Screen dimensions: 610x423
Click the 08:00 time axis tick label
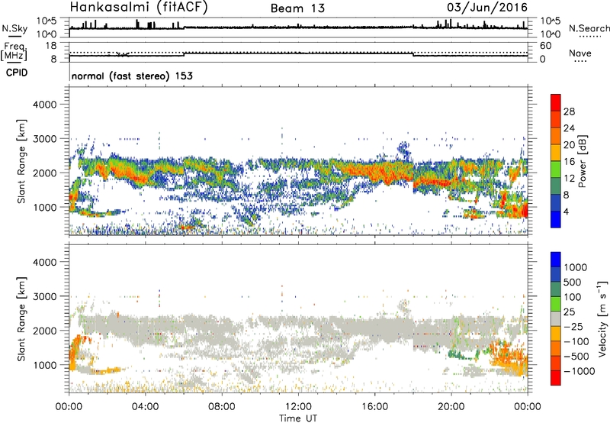click(x=222, y=407)
